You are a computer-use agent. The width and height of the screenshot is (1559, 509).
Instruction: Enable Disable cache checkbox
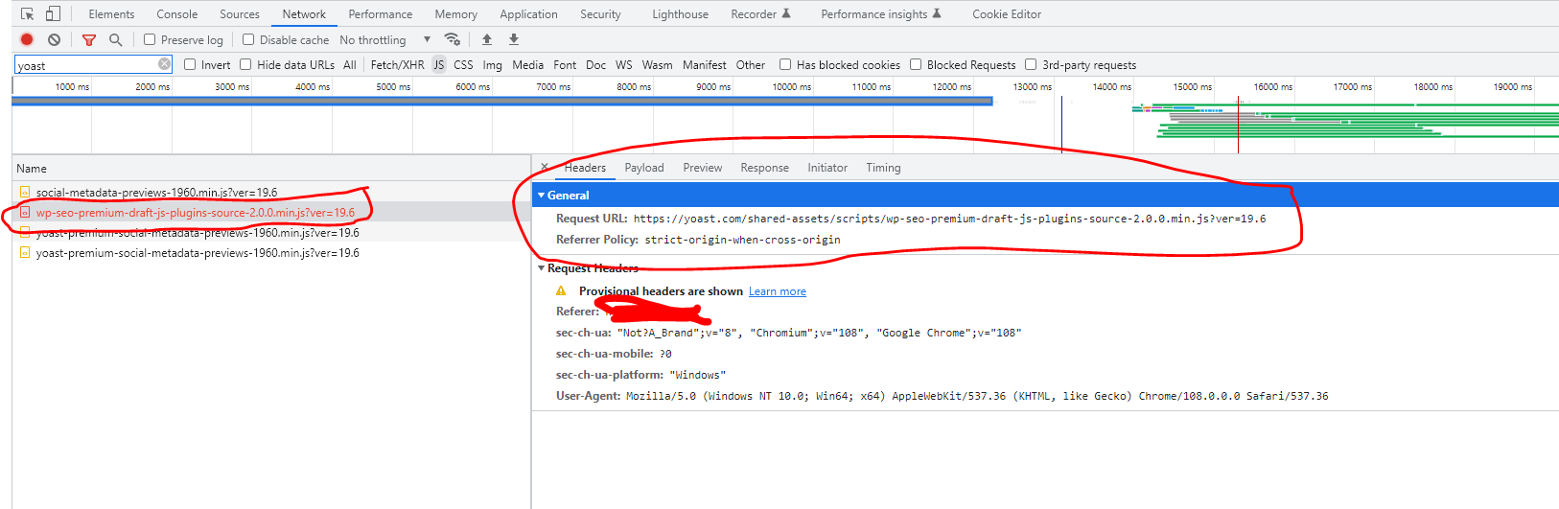tap(248, 39)
